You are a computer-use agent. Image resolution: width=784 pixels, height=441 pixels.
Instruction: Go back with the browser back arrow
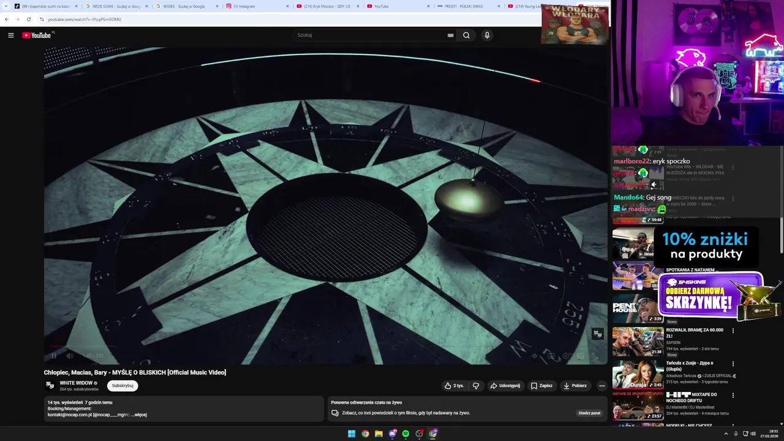[7, 19]
